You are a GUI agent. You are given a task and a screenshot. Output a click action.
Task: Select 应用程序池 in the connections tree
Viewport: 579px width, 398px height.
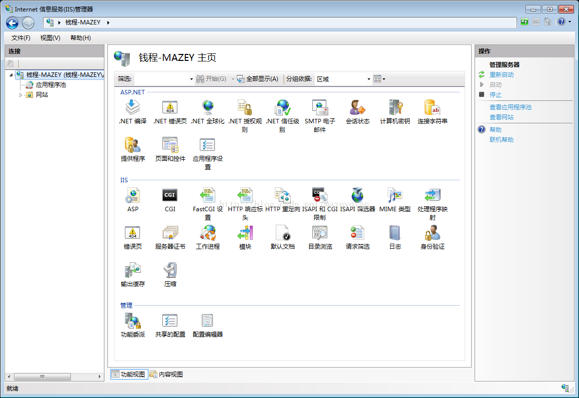point(50,84)
